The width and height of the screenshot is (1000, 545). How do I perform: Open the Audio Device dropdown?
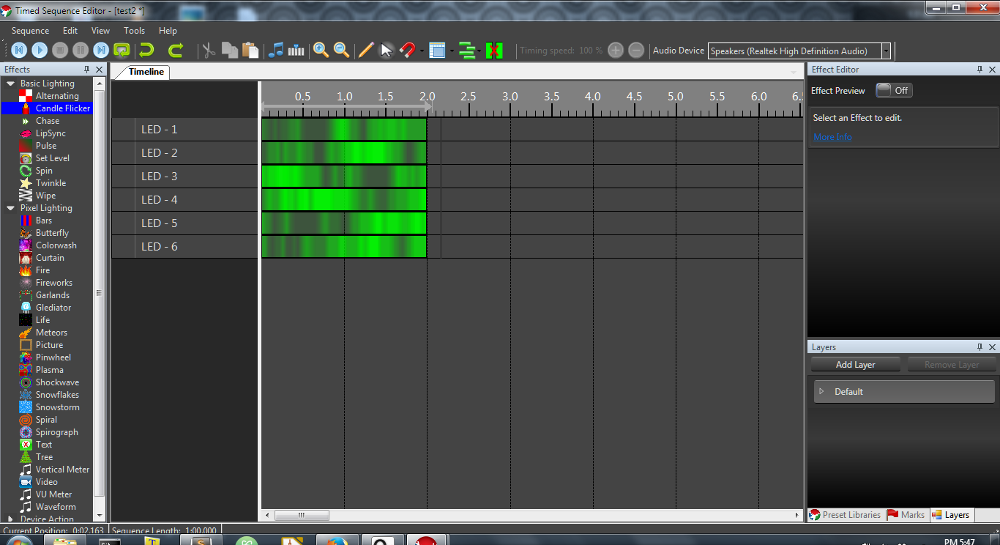[x=886, y=51]
